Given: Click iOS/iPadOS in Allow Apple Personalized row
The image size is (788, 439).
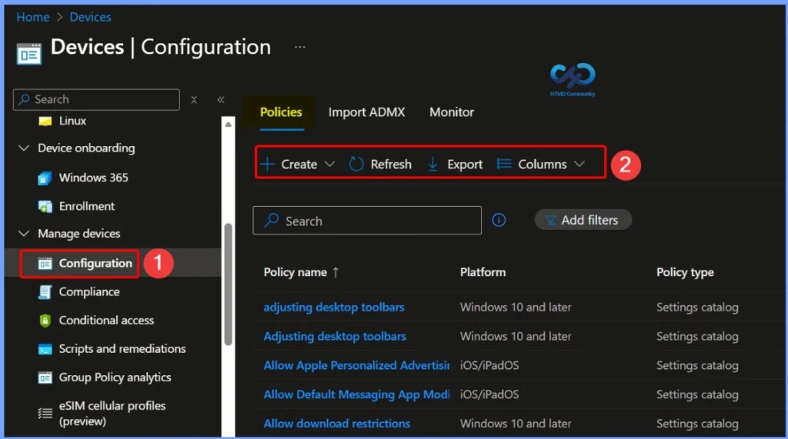Looking at the screenshot, I should coord(489,366).
